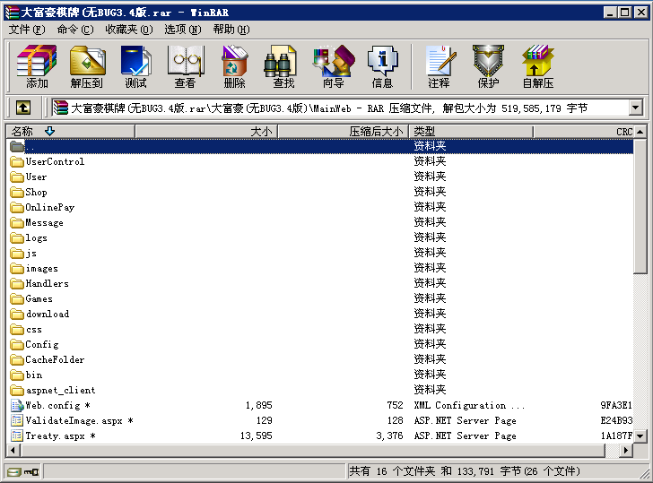Click the Protect (保护) shield icon

488,66
